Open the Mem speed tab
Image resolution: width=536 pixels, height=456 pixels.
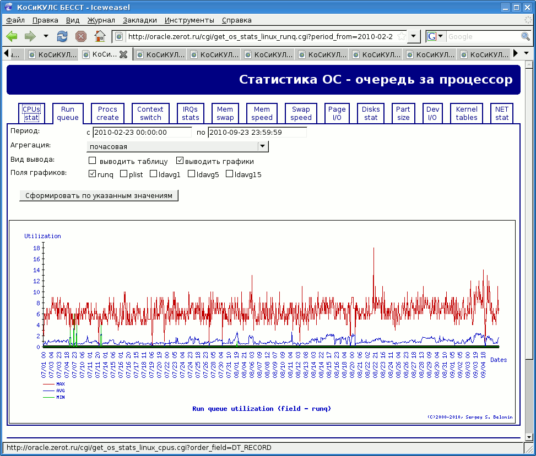262,113
